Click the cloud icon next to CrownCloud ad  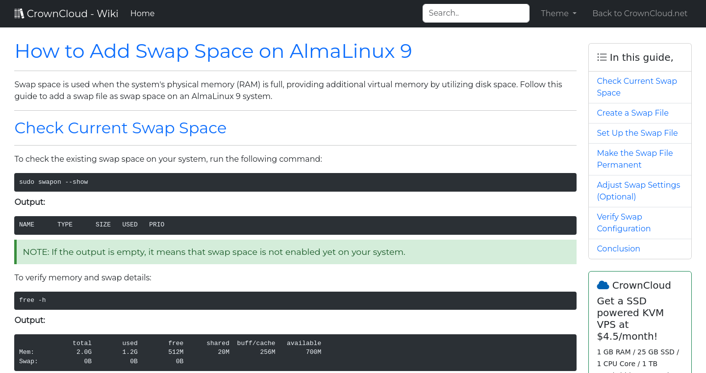(603, 285)
